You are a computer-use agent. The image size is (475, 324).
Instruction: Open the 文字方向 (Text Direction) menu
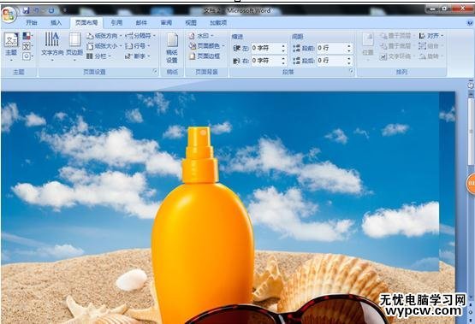(52, 46)
